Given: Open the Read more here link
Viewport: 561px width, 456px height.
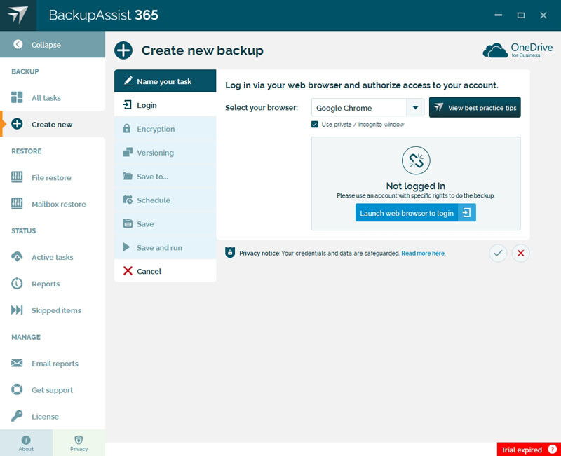Looking at the screenshot, I should 424,253.
